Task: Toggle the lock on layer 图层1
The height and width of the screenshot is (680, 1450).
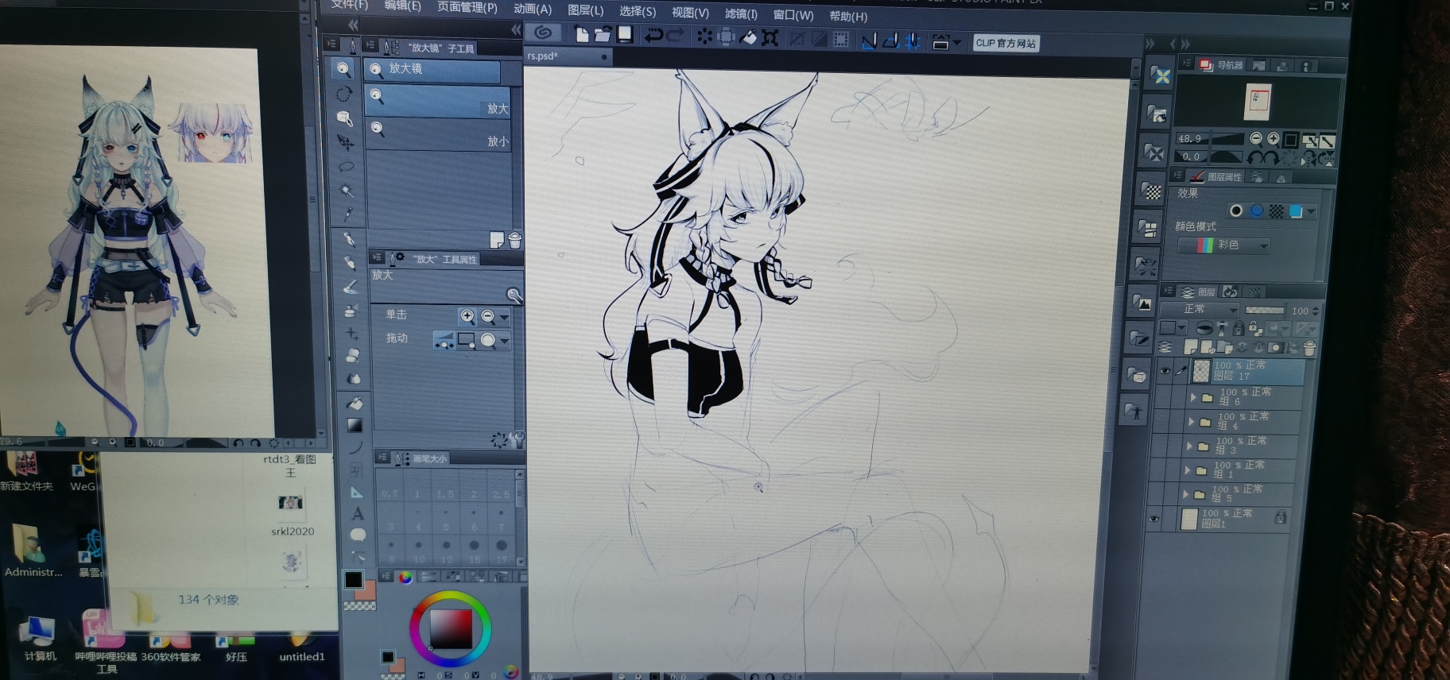Action: (1280, 517)
